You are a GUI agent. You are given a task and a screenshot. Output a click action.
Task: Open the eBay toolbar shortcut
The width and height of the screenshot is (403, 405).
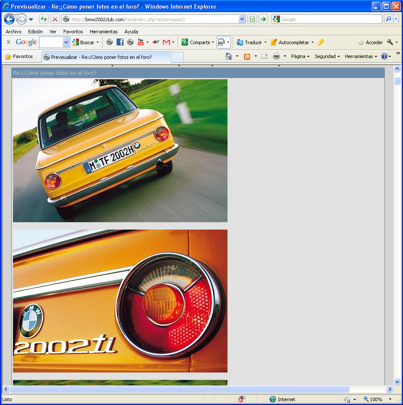click(x=156, y=42)
